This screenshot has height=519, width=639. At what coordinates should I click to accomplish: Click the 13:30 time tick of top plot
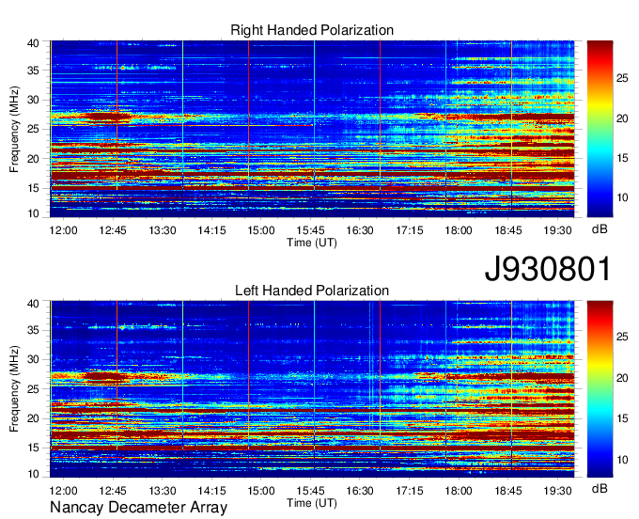163,230
